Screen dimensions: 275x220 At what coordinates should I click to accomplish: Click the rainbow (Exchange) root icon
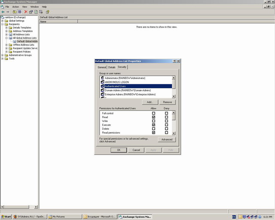click(x=2, y=17)
